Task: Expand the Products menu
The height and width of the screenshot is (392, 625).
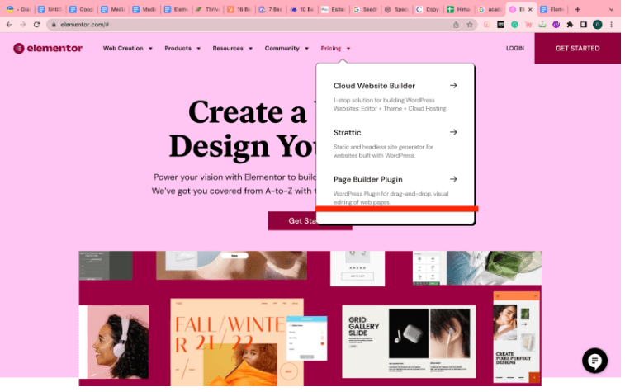Action: point(182,48)
